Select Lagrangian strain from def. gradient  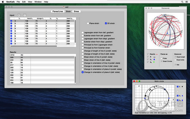pos(83,33)
